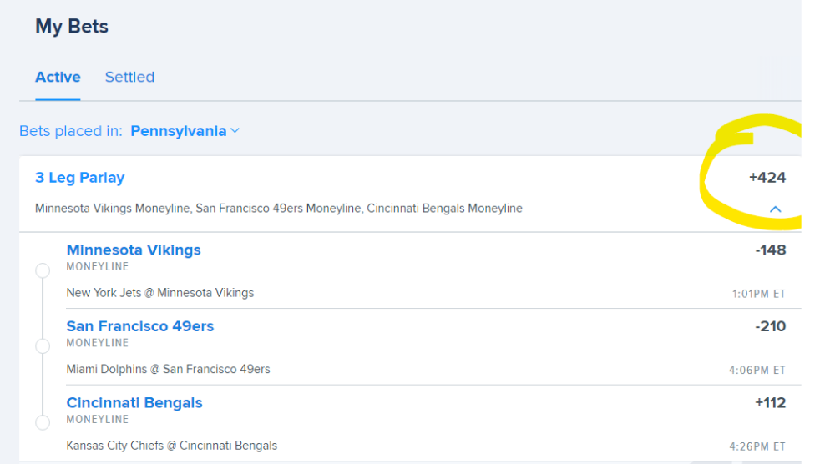Click the -210 49ers odds

click(x=771, y=326)
